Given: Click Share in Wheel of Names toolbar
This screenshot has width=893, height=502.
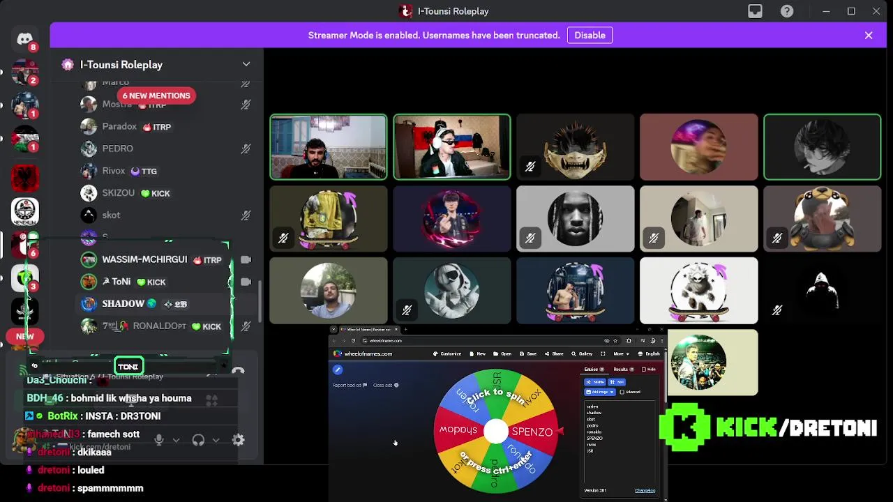Looking at the screenshot, I should [554, 353].
